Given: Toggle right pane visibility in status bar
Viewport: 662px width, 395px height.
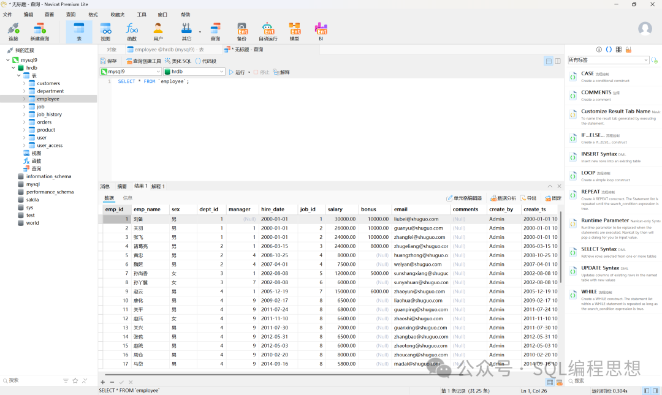Looking at the screenshot, I should 656,391.
